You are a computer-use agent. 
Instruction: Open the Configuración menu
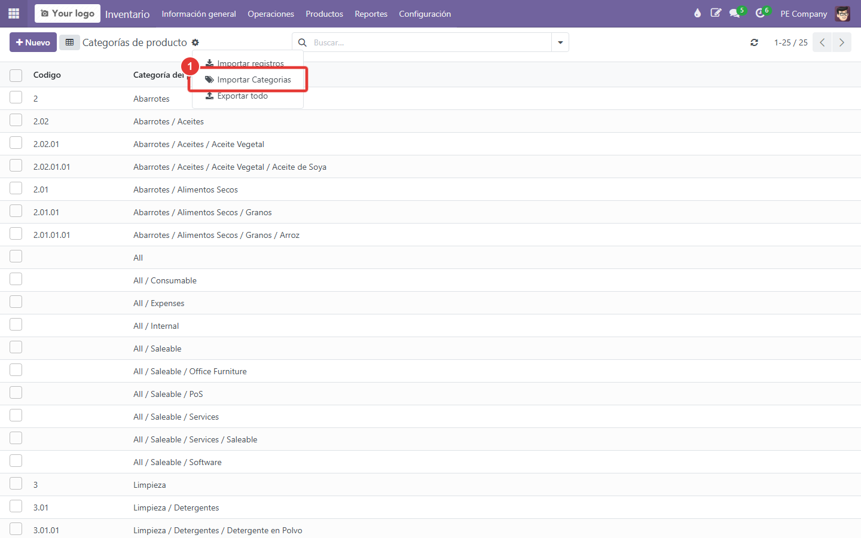(x=425, y=14)
